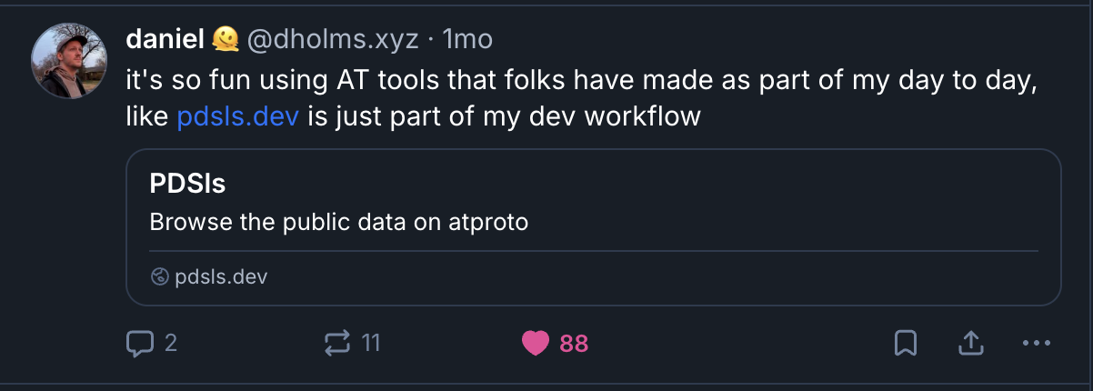Click the like count of 88
This screenshot has width=1093, height=391.
pyautogui.click(x=574, y=343)
